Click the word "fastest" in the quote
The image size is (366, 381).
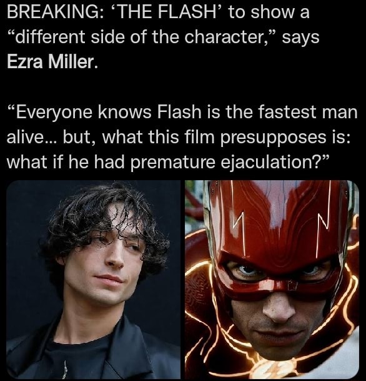coord(287,112)
